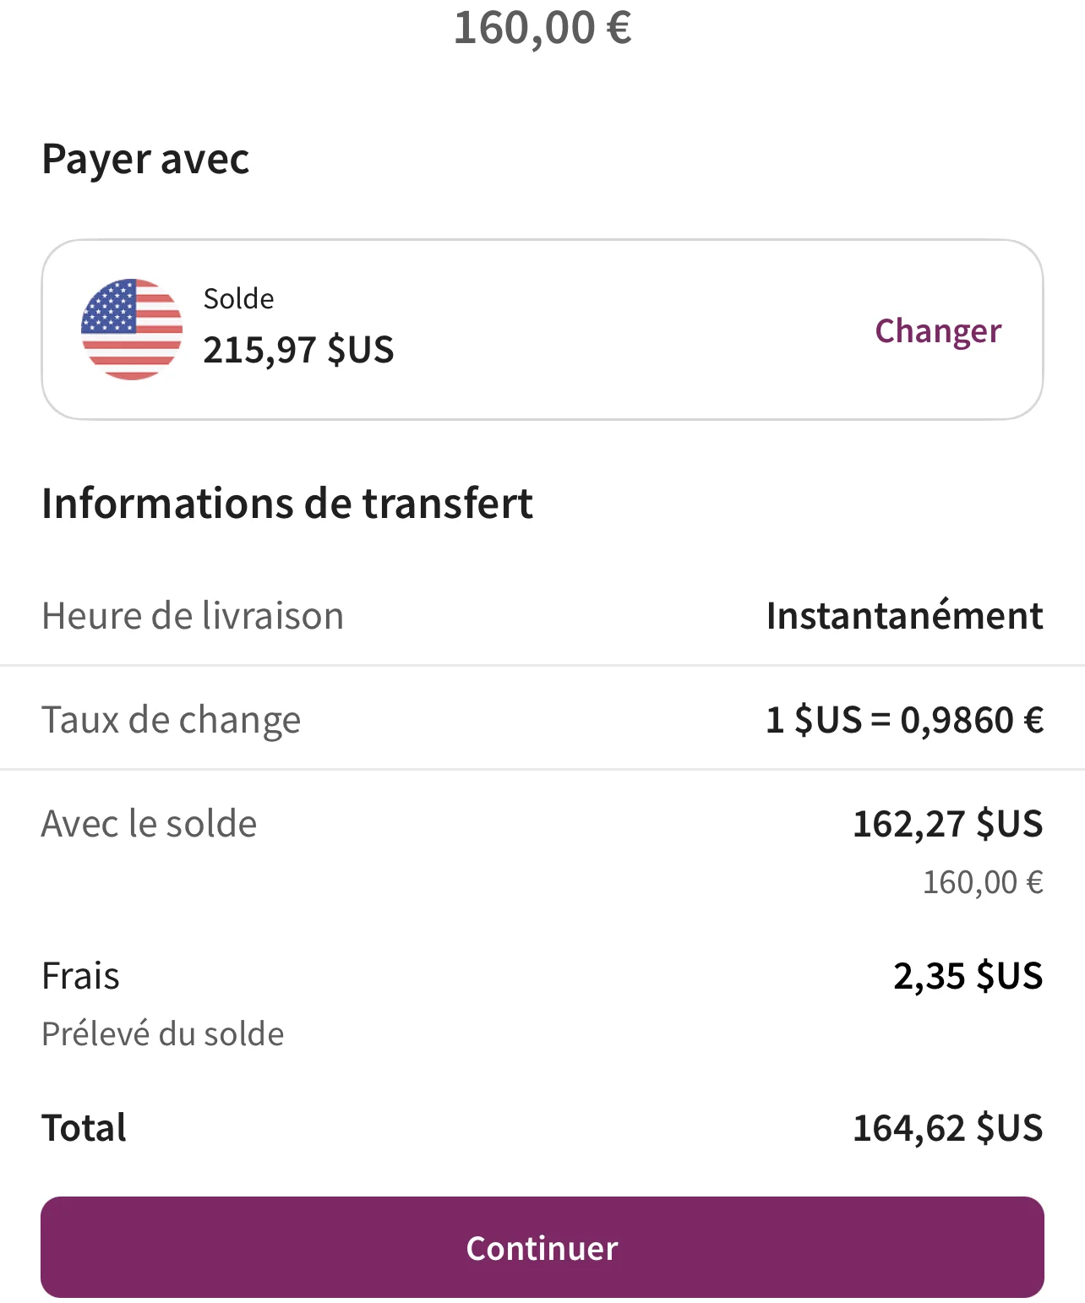Select the Avec le solde label
Viewport: 1085px width, 1303px height.
(x=149, y=824)
